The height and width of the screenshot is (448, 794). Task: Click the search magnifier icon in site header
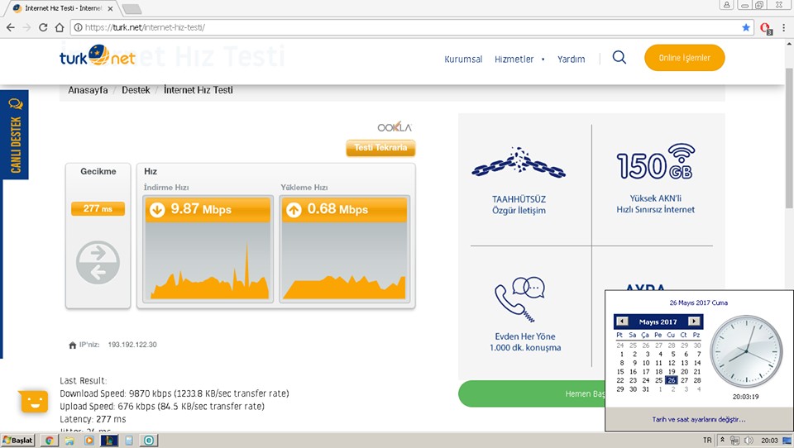[x=619, y=58]
